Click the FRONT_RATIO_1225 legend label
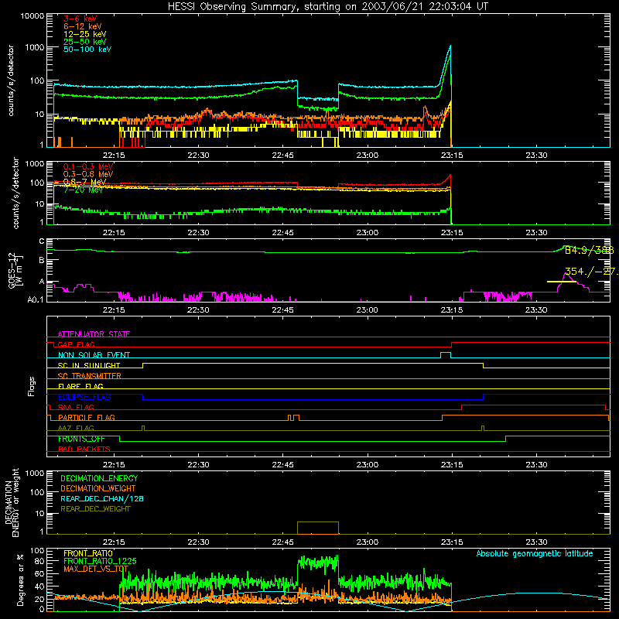 (100, 561)
